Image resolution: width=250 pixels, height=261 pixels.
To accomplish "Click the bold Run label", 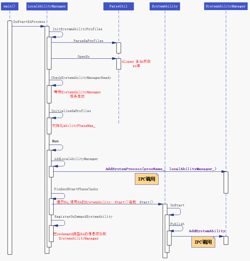I will [55, 141].
